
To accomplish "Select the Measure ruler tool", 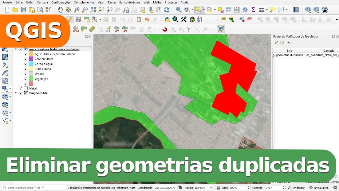I will [x=261, y=10].
